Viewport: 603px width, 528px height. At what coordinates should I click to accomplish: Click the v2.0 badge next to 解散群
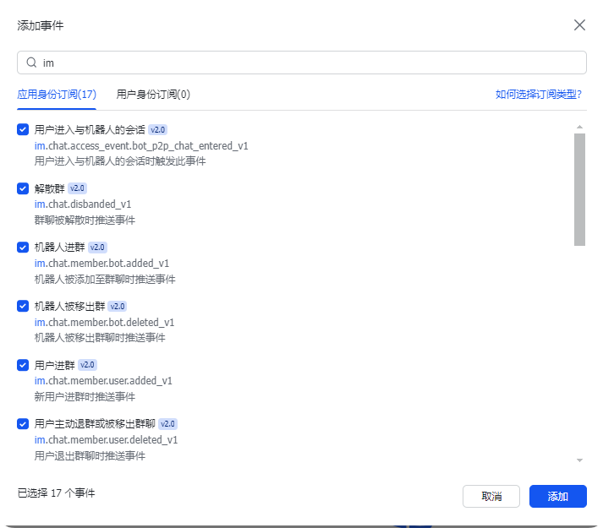click(x=78, y=188)
